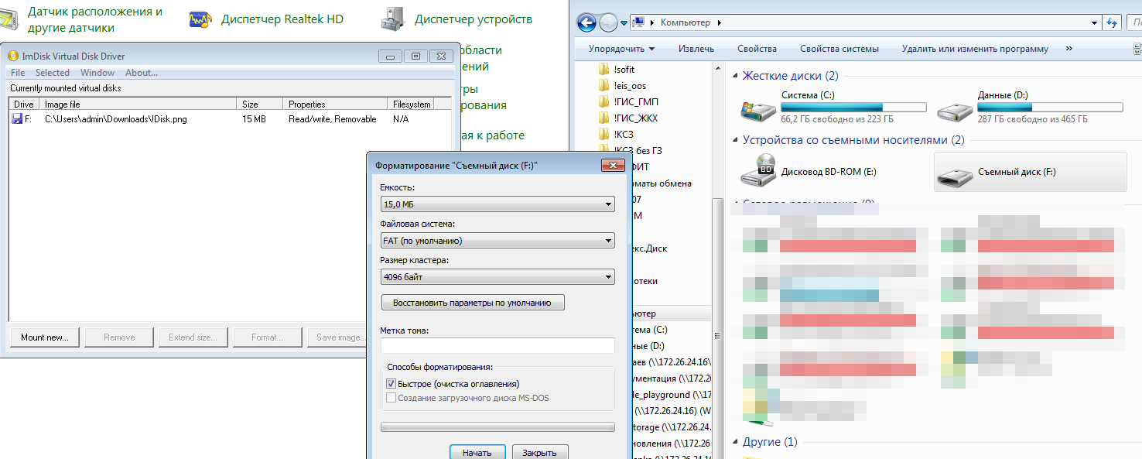This screenshot has height=459, width=1142.
Task: Open Диспетчер устройств
Action: click(473, 19)
